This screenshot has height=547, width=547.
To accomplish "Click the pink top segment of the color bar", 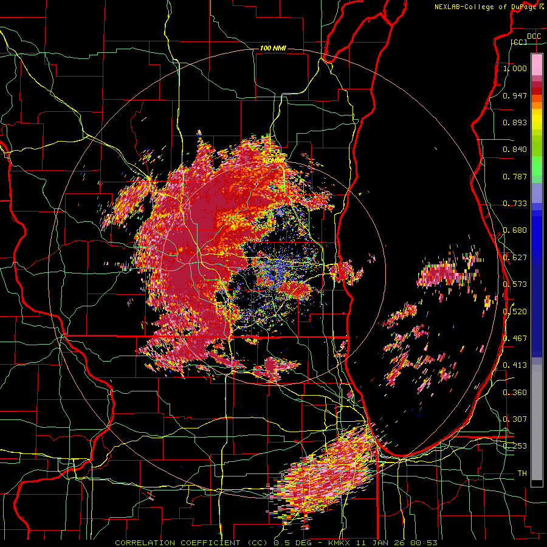I will coord(537,64).
